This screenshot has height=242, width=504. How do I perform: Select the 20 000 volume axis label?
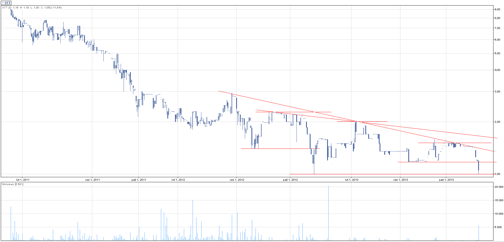coord(499,187)
